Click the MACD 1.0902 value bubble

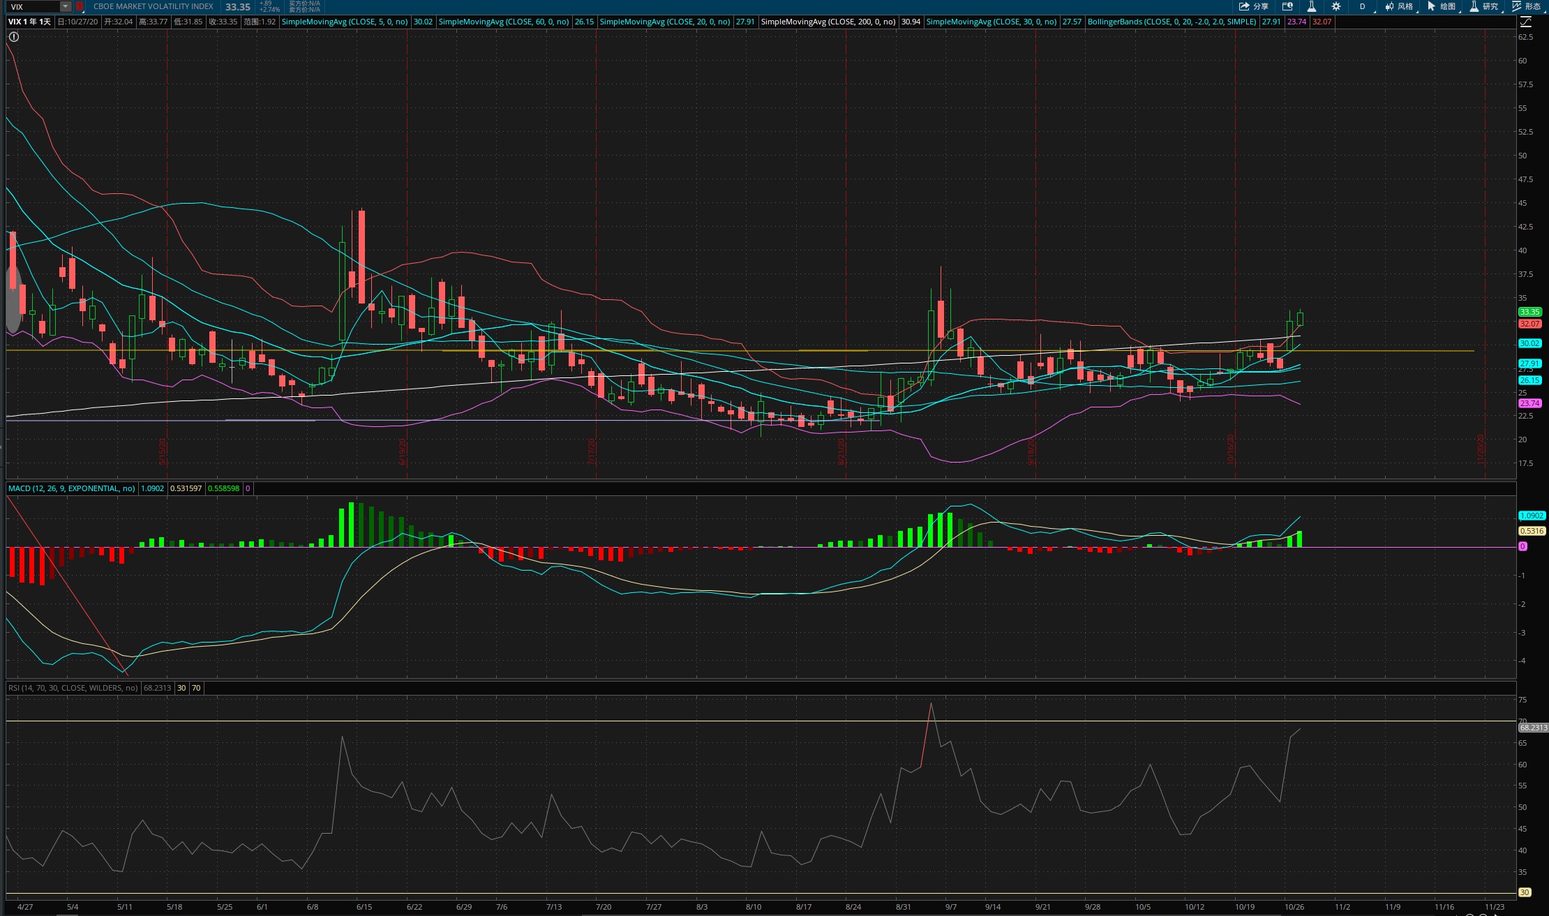(x=1532, y=516)
